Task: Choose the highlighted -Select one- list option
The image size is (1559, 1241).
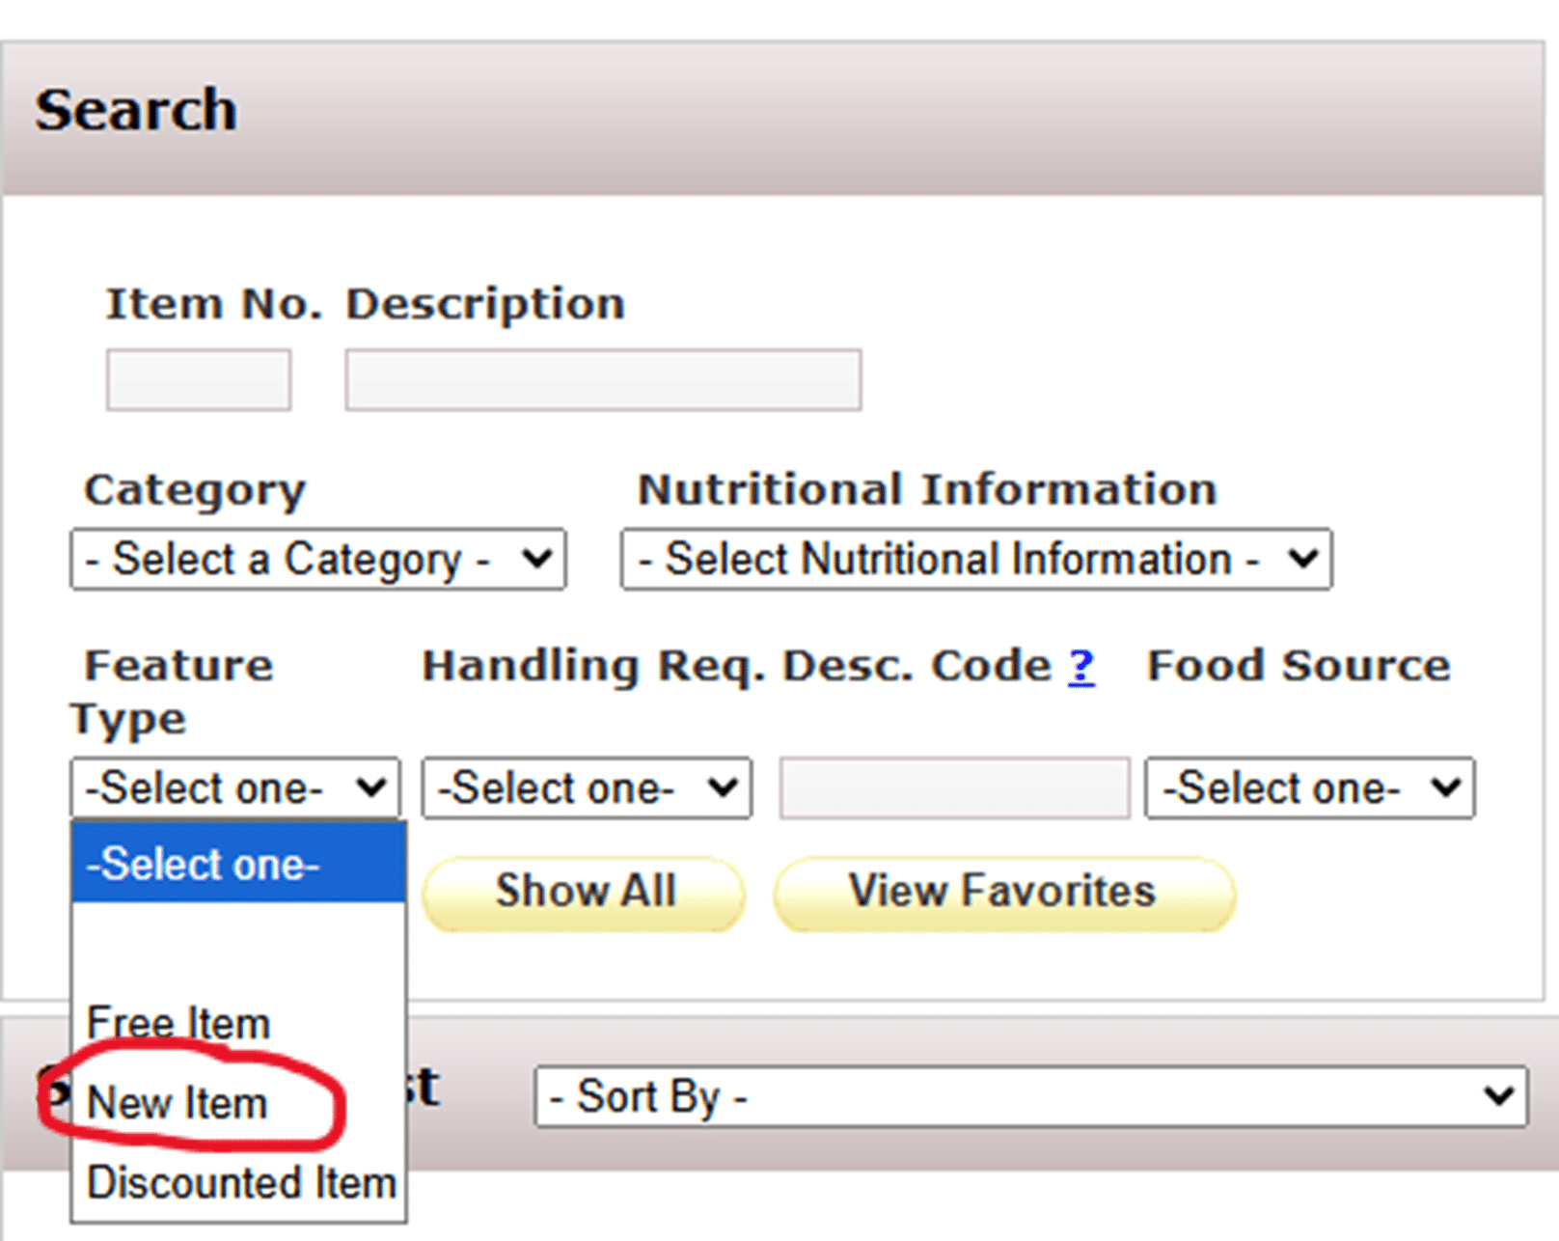Action: 238,864
